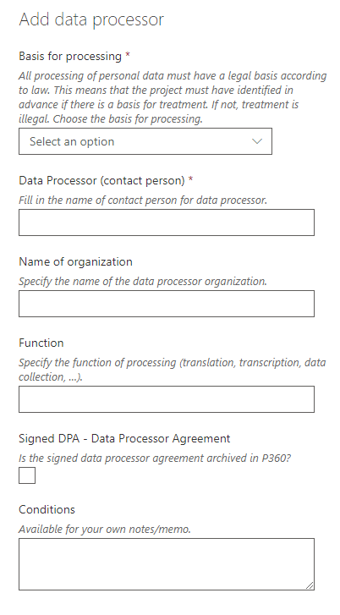340x615 pixels.
Task: Click the Add data processor heading
Action: coord(91,19)
